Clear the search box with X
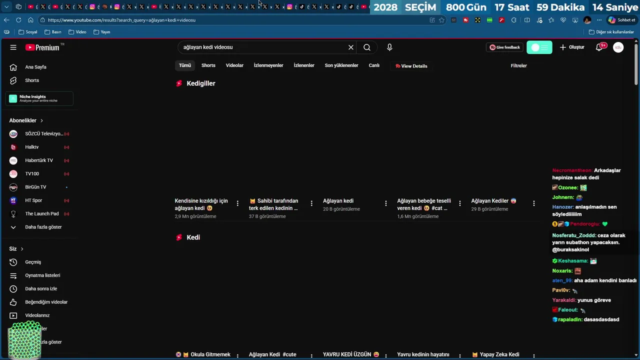 coord(351,47)
